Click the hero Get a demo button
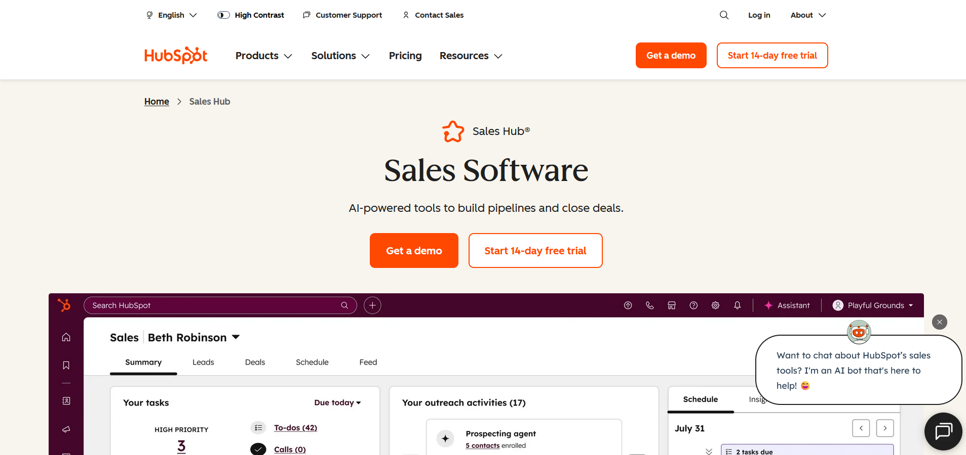 pos(414,250)
